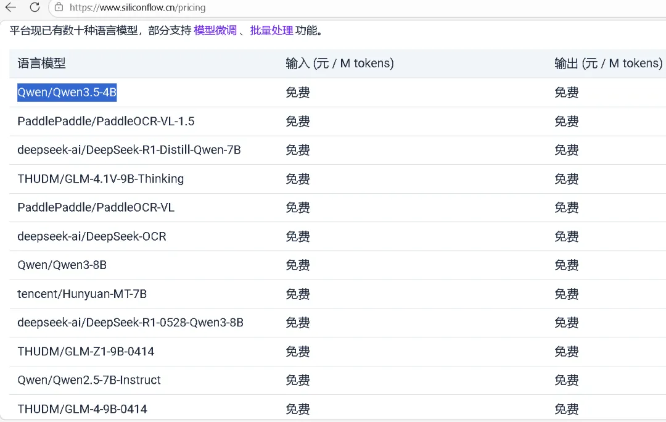Image resolution: width=666 pixels, height=422 pixels.
Task: Click input price 免费 for Qwen/Qwen3.5-4B
Action: point(298,92)
